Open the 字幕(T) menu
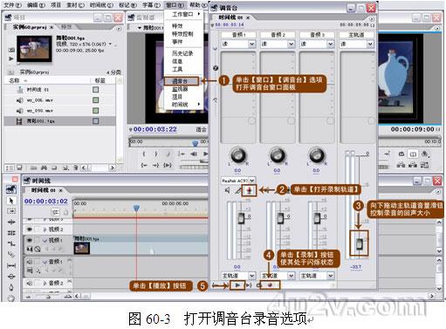 [x=151, y=5]
